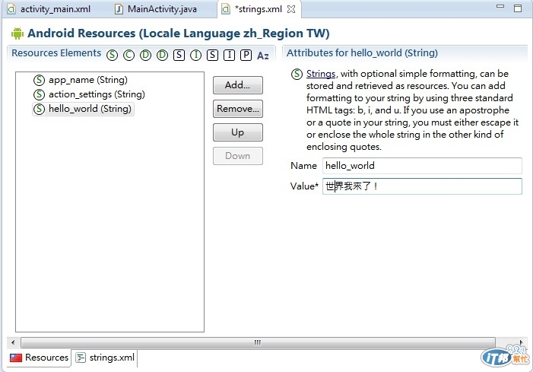This screenshot has width=533, height=372.
Task: Click the scrollbar right arrow
Action: [x=521, y=342]
